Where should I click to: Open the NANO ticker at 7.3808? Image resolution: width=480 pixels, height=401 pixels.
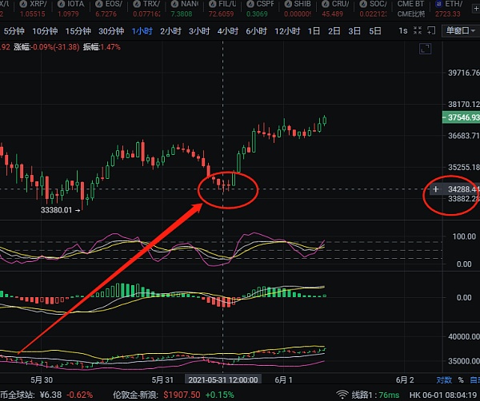[184, 9]
